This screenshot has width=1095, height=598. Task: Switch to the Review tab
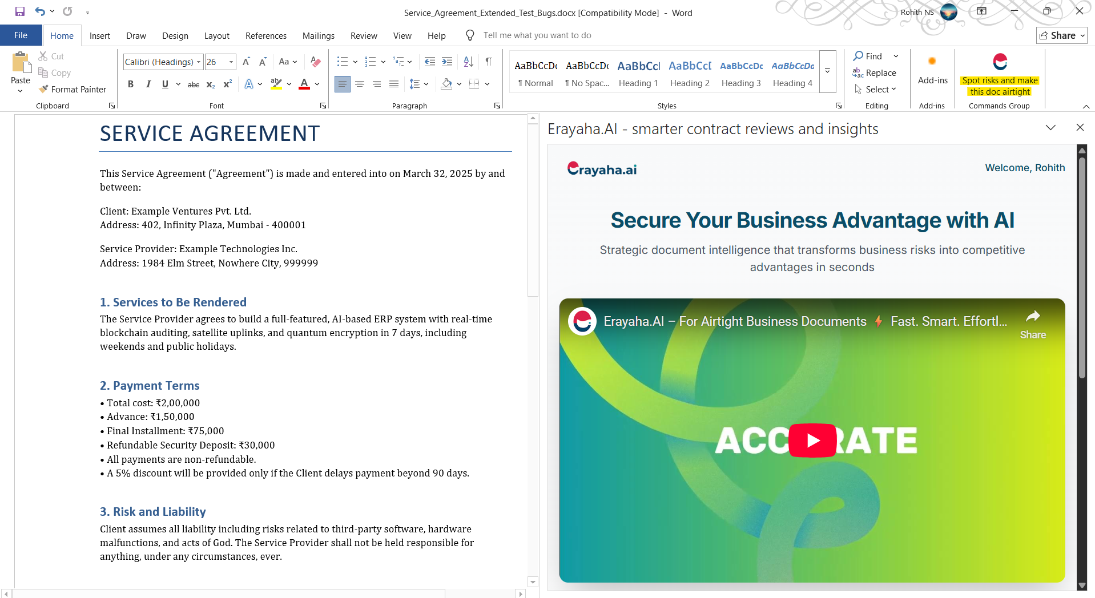click(364, 35)
